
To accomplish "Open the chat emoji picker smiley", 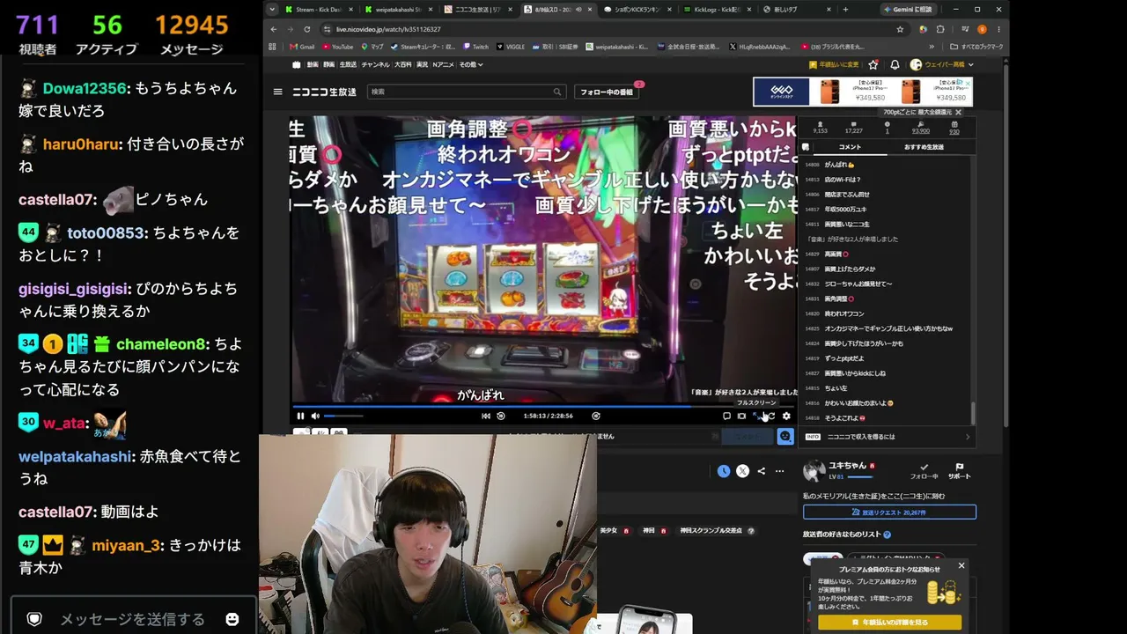I will click(x=232, y=619).
